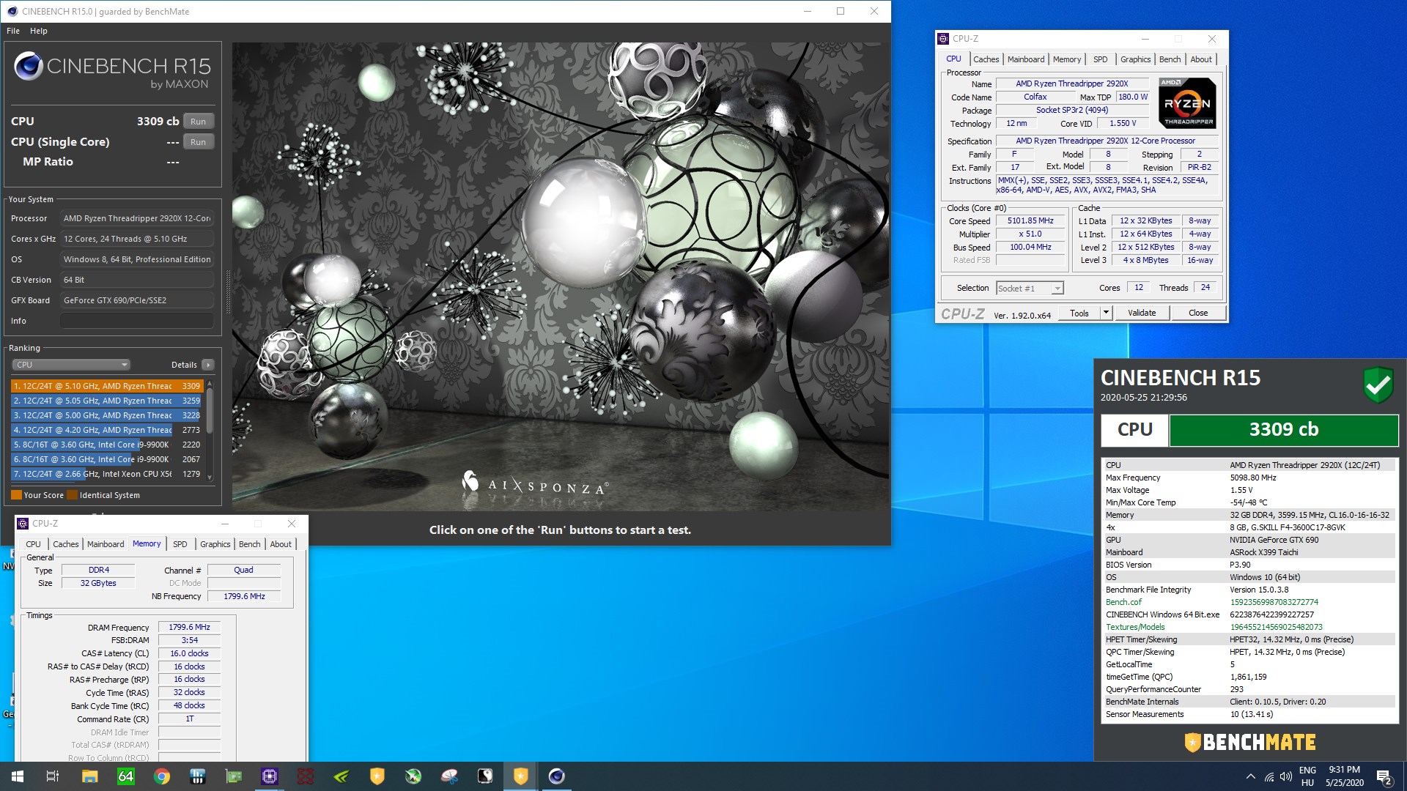Open Caches tab in lower CPU-Z window
Viewport: 1407px width, 791px height.
tap(65, 544)
